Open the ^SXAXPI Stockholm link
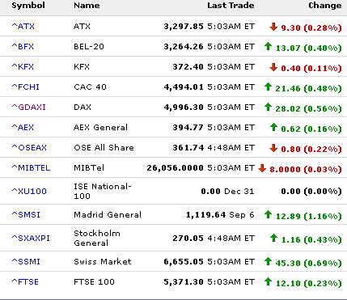This screenshot has height=300, width=347. 31,238
